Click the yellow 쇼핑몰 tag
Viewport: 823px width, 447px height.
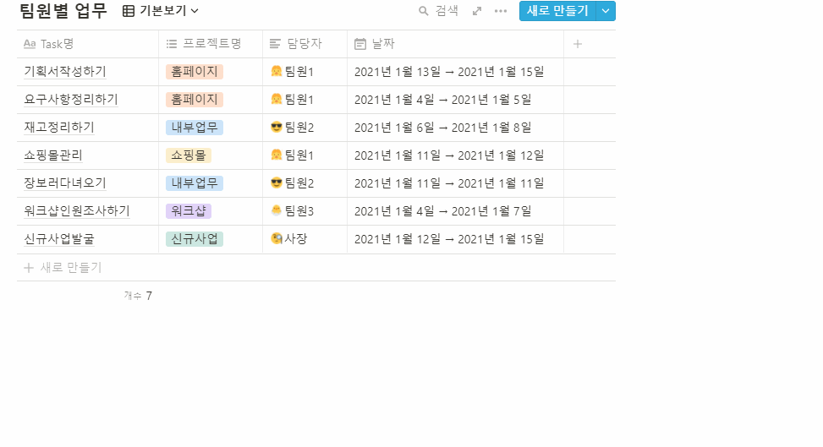tap(189, 155)
